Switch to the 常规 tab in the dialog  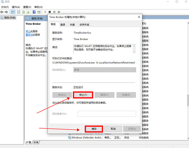pos(53,24)
